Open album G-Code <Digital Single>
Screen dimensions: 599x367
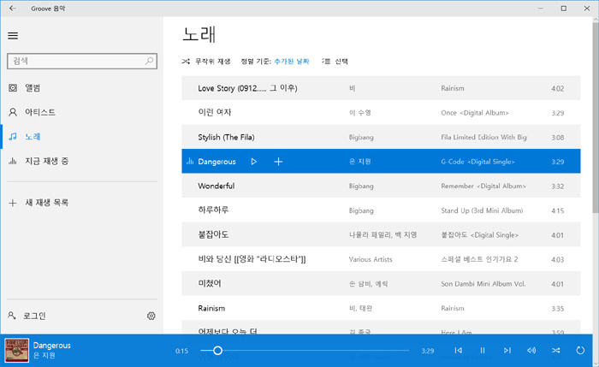click(477, 162)
